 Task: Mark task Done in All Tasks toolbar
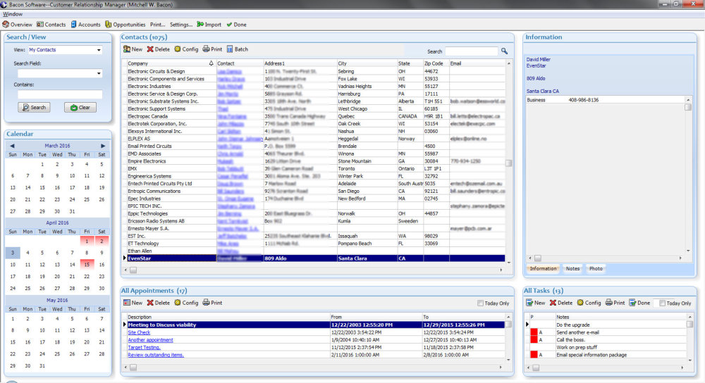coord(639,303)
